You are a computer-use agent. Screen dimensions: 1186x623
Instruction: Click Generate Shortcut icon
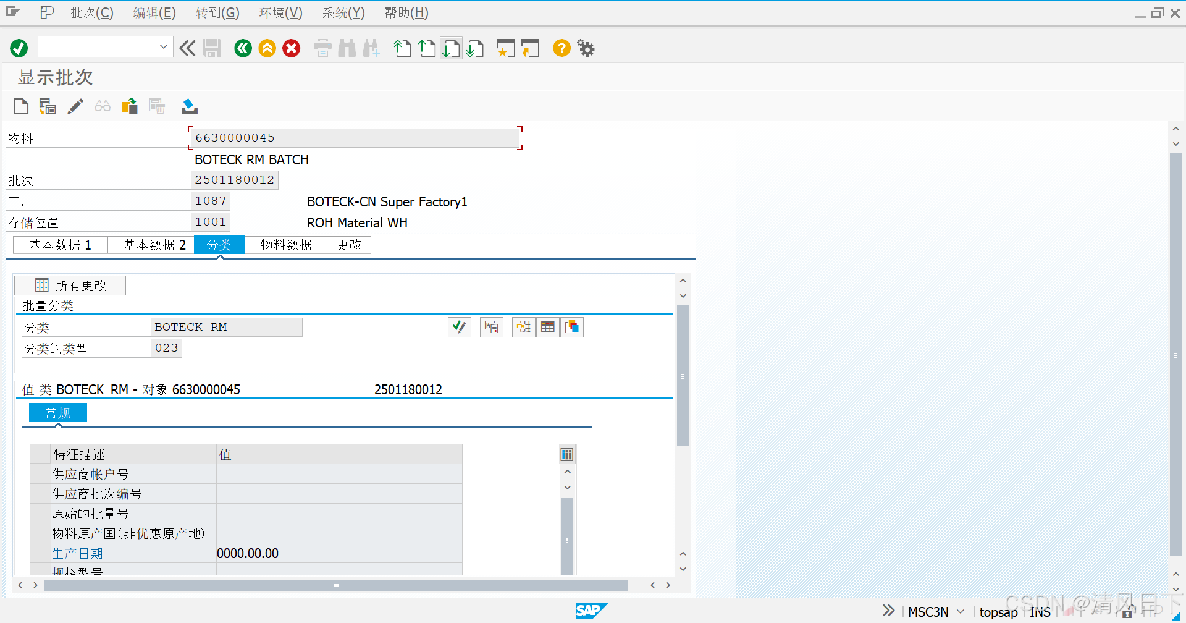point(530,48)
